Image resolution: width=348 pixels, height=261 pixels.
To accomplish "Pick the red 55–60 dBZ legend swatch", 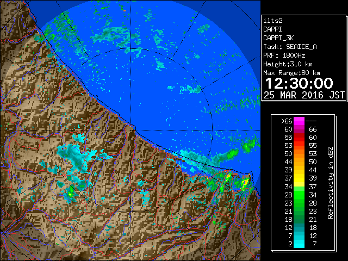I will (299, 138).
